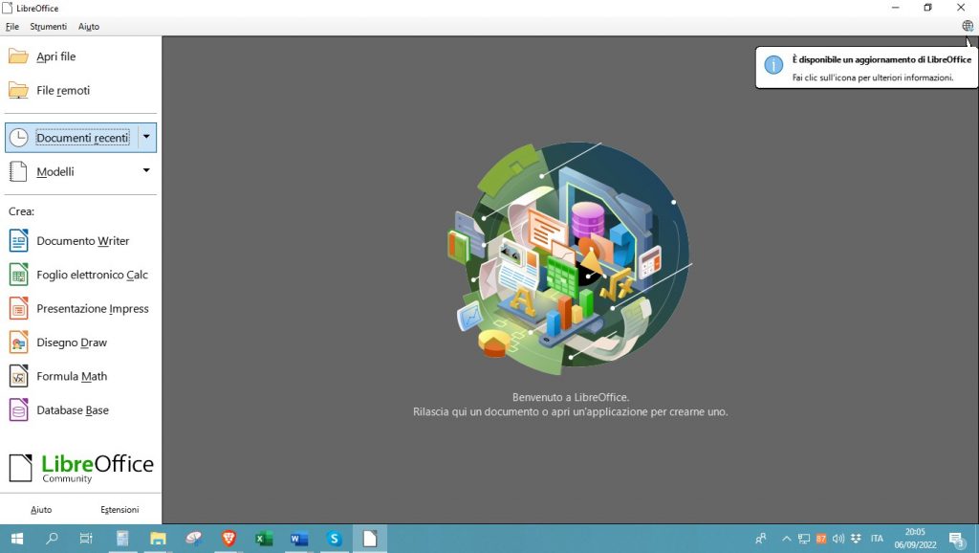The width and height of the screenshot is (979, 553).
Task: Click the LibreOffice Community logo
Action: (81, 467)
